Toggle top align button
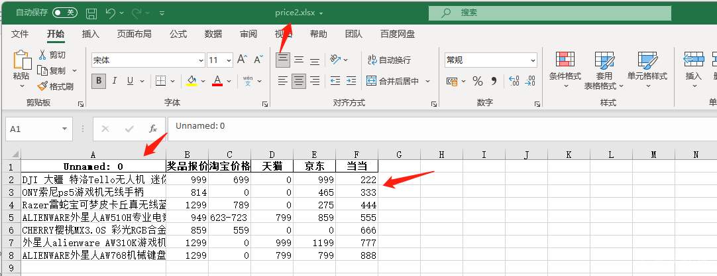The image size is (717, 276). [283, 60]
